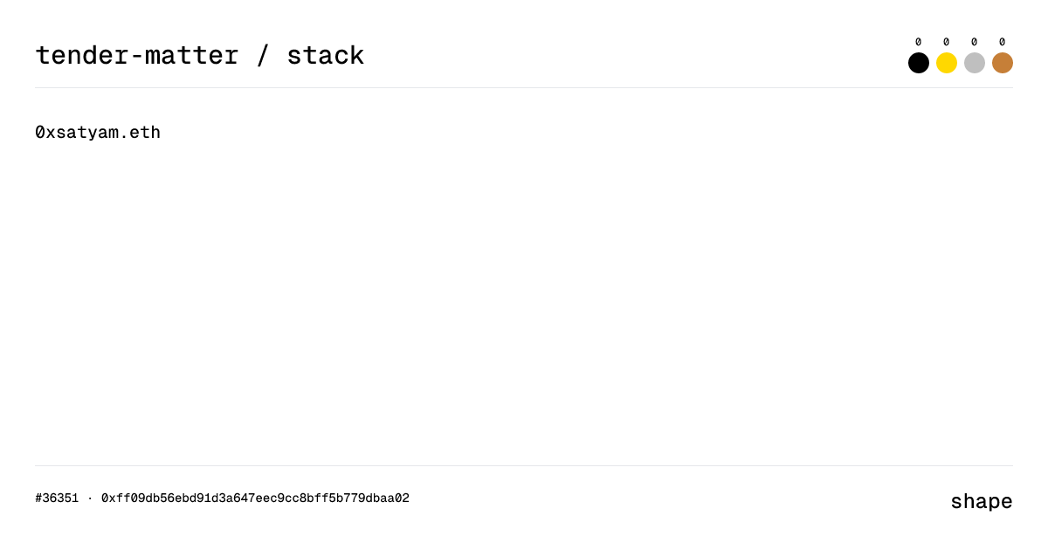
Task: Click the blank canvas area in the center
Action: (x=524, y=306)
